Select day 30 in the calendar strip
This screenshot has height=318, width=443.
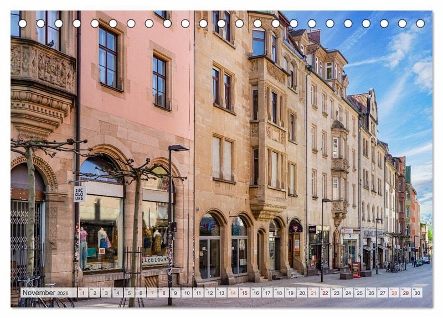click(417, 293)
